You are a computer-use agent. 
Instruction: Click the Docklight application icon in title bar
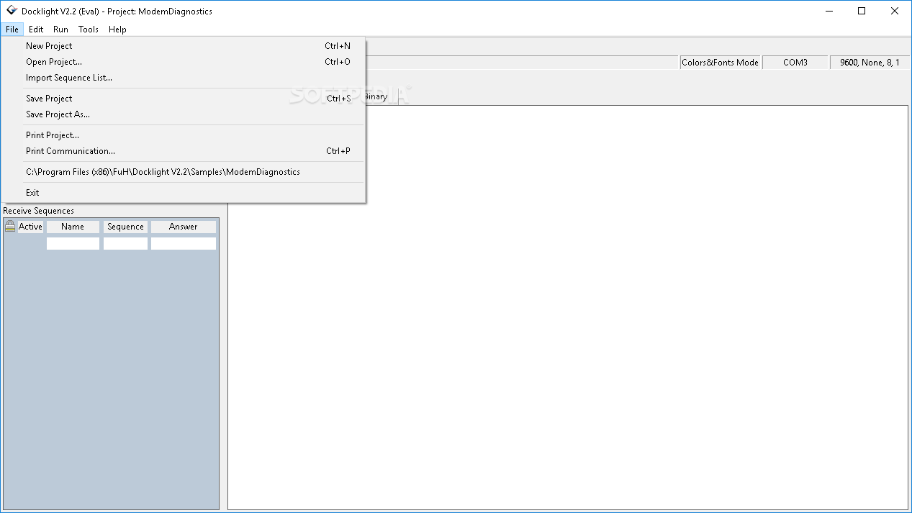[x=11, y=11]
